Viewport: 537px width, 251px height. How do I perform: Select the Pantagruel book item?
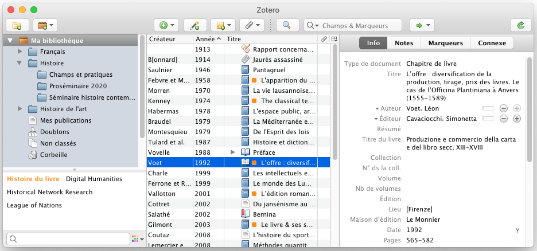[238, 70]
